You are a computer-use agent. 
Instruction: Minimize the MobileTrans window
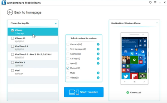click(x=160, y=3)
